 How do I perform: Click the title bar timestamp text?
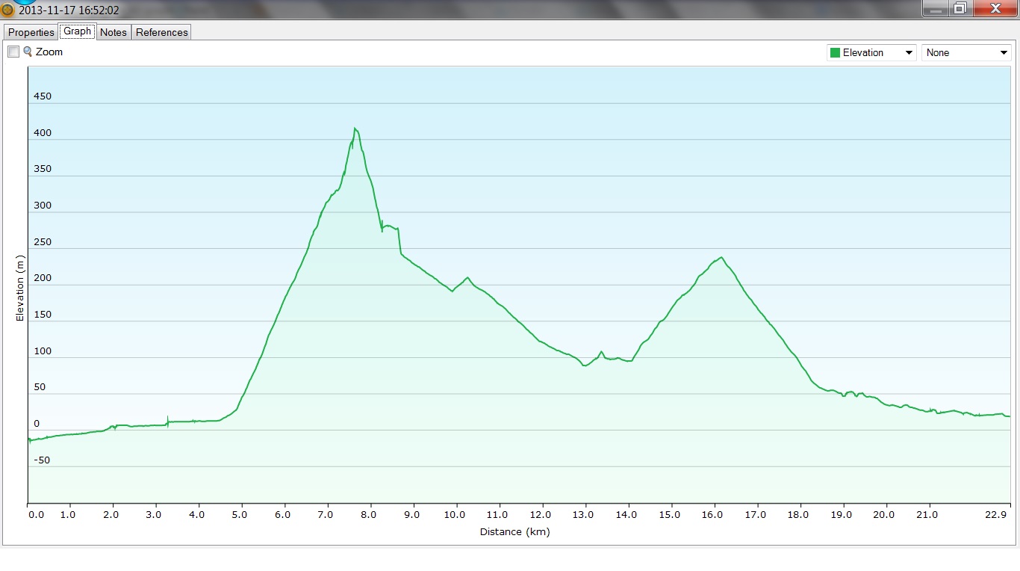click(x=69, y=10)
